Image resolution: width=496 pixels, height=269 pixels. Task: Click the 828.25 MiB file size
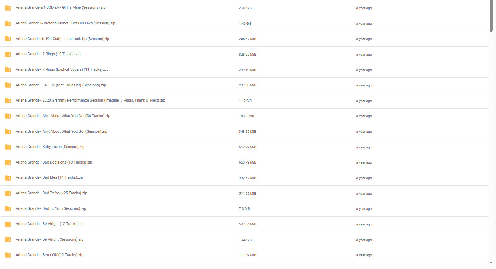tap(247, 55)
